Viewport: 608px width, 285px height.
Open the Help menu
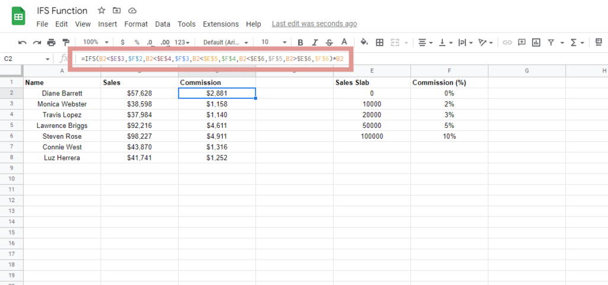coord(254,24)
